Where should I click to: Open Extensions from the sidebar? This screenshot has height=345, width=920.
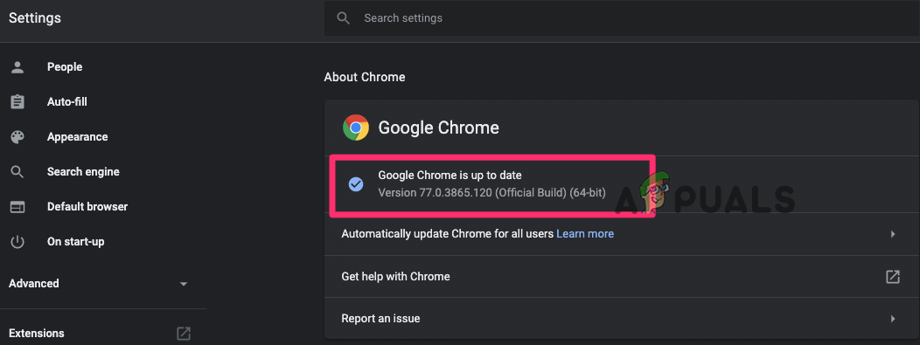click(x=37, y=334)
